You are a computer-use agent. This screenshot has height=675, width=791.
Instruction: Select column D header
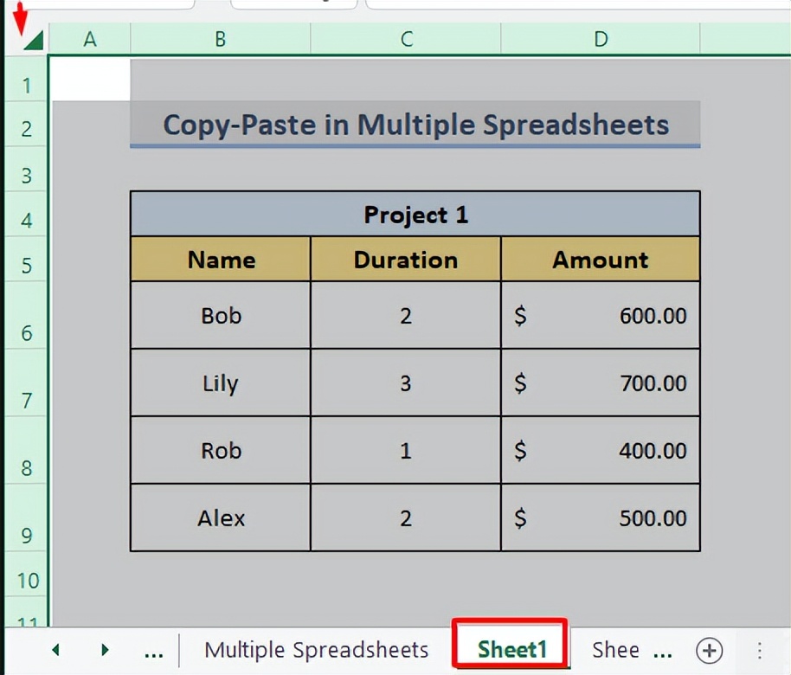click(x=601, y=39)
